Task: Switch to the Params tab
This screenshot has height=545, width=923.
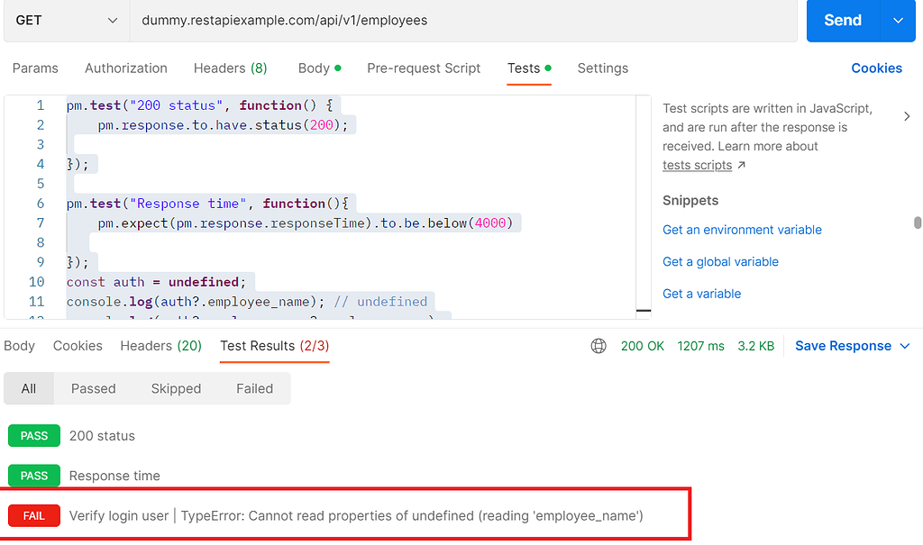Action: tap(35, 68)
